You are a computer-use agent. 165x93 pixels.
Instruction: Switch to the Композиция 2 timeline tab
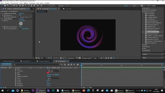27,61
